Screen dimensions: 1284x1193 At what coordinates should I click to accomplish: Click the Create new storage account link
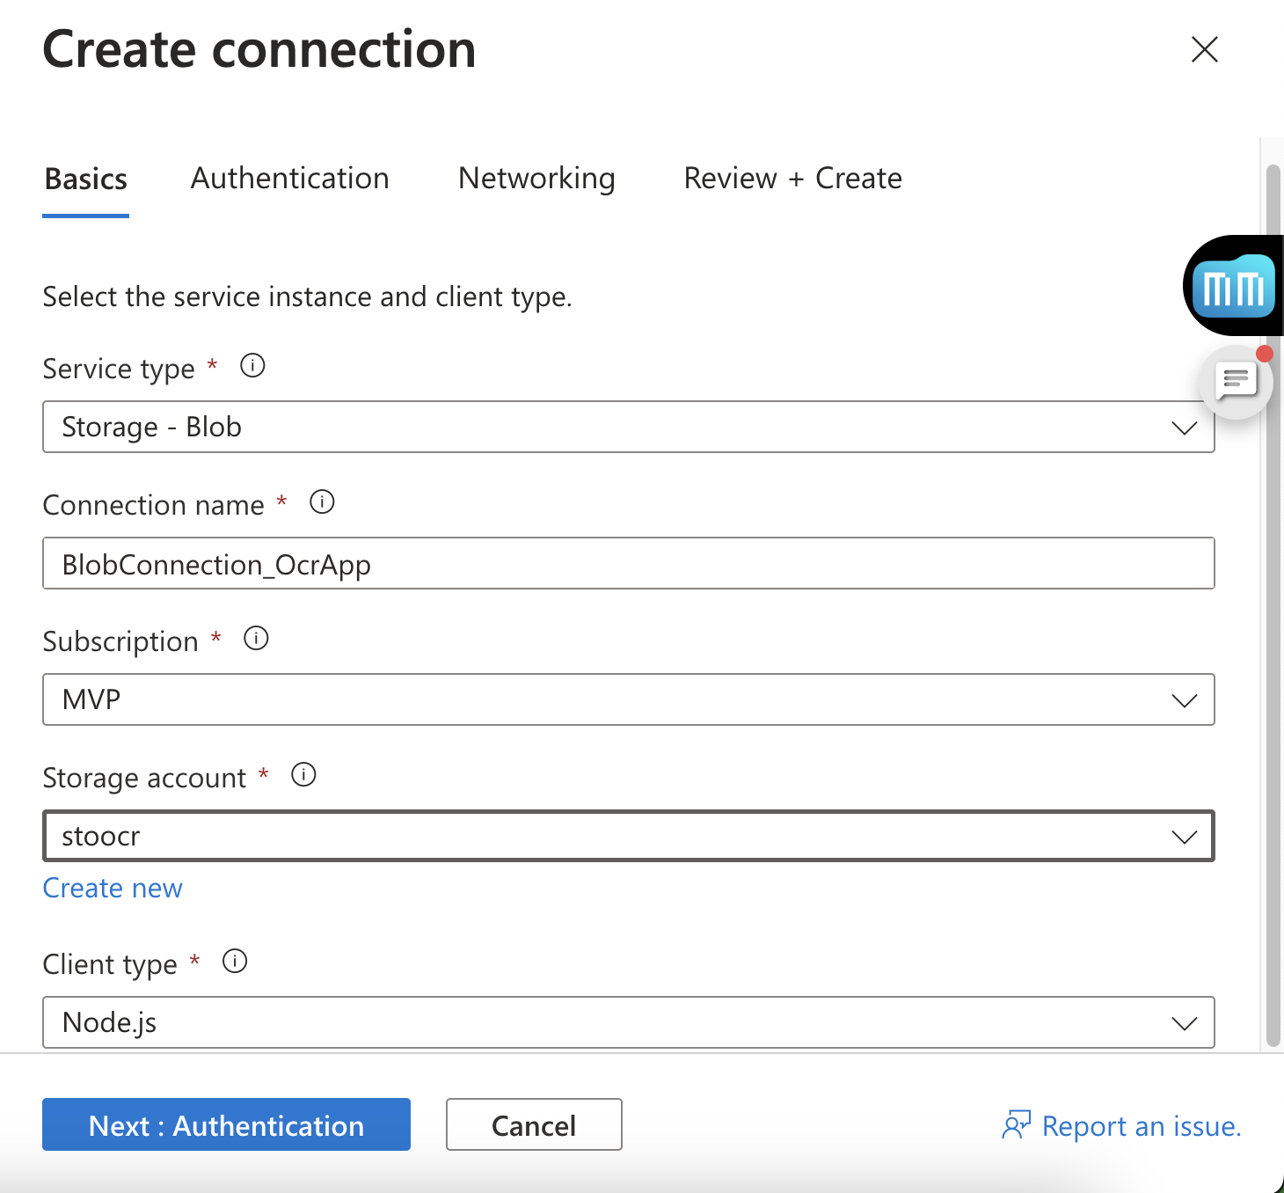[113, 888]
